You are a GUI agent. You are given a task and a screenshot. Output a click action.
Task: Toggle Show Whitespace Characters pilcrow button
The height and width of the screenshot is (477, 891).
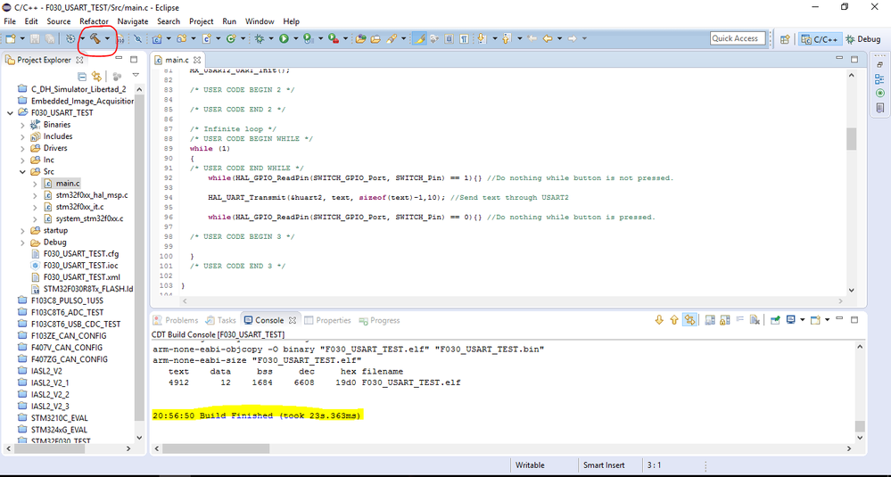pos(465,38)
